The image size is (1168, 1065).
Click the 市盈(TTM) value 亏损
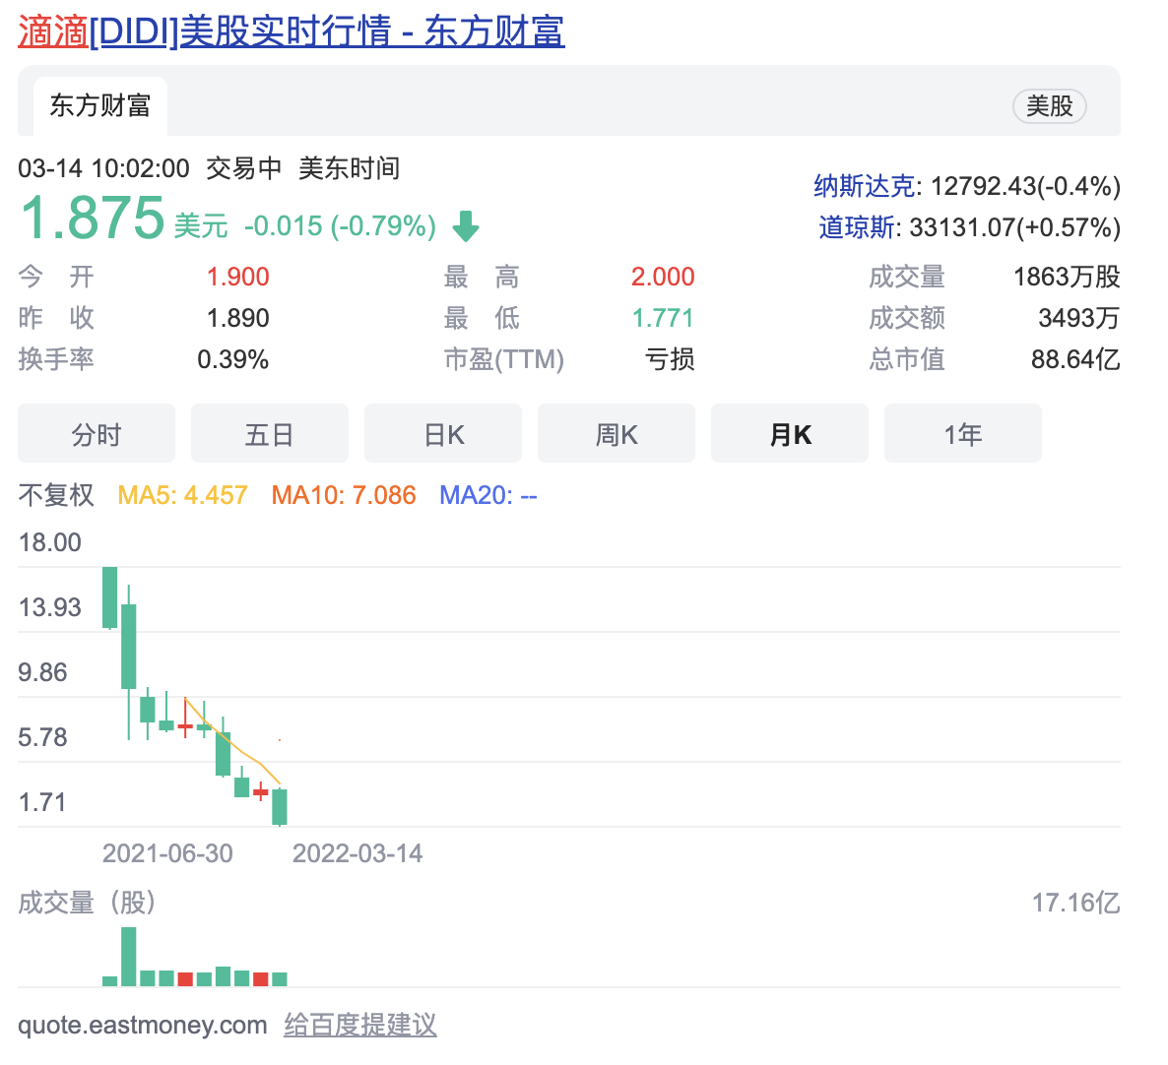pyautogui.click(x=670, y=360)
